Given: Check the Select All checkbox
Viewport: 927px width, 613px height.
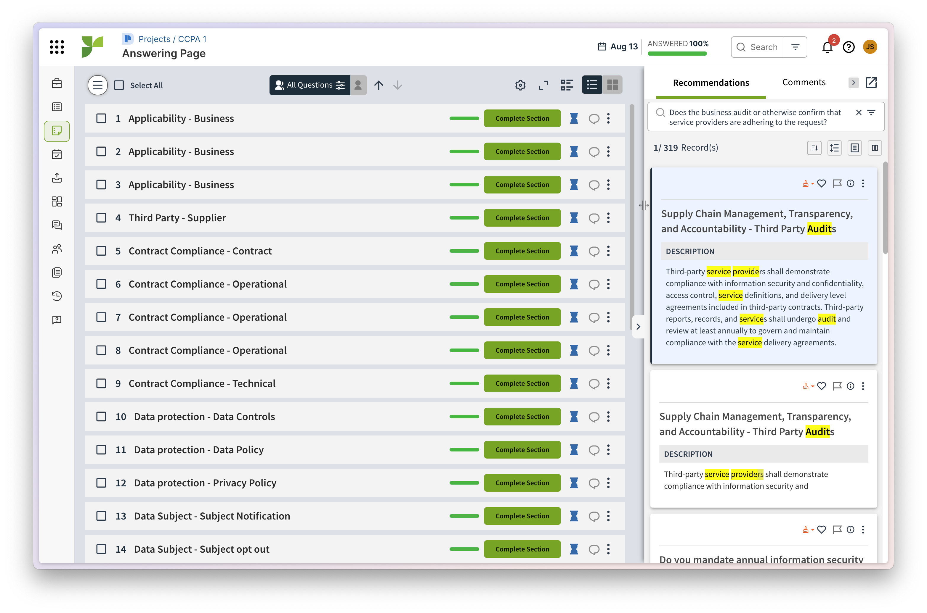Looking at the screenshot, I should (x=119, y=85).
